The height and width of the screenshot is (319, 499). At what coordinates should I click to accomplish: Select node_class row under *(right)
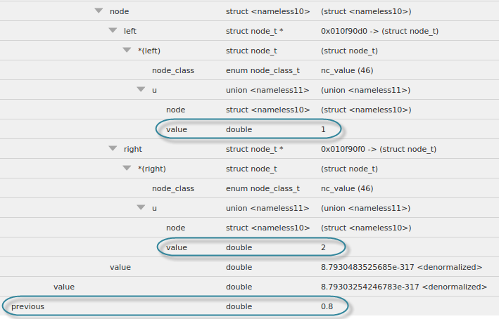(x=172, y=188)
